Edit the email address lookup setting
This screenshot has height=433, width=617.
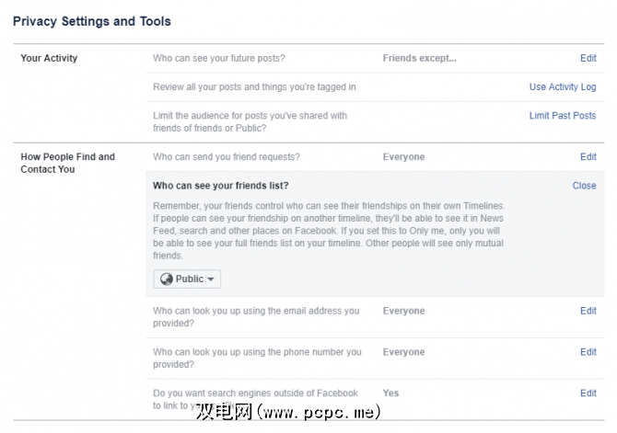tap(588, 311)
